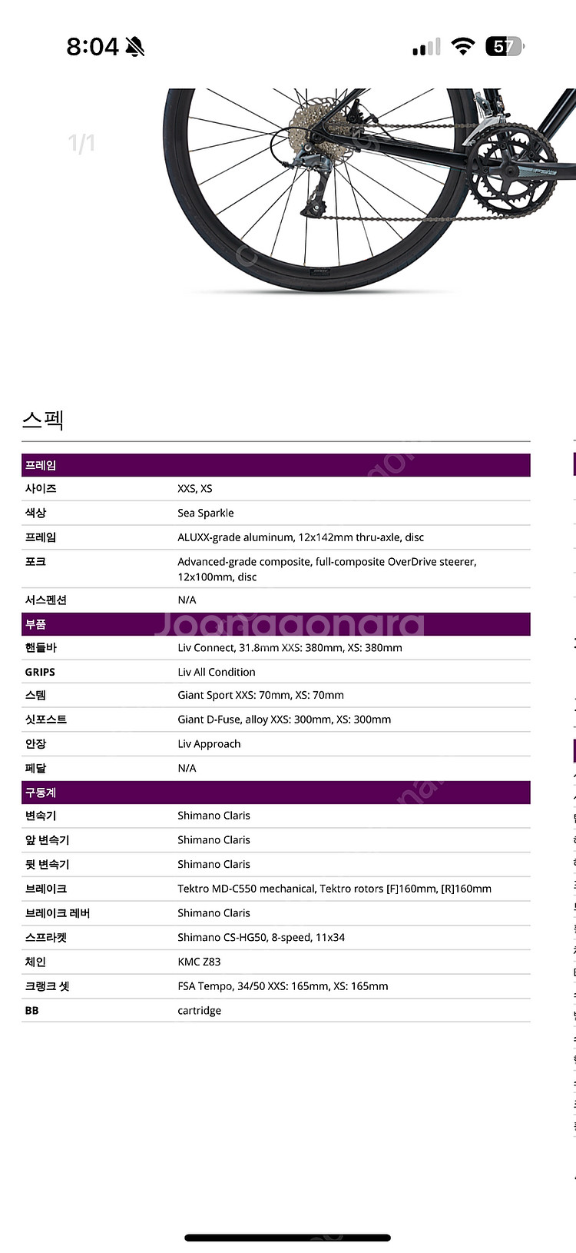Tap the 부품 purple section header

(276, 624)
